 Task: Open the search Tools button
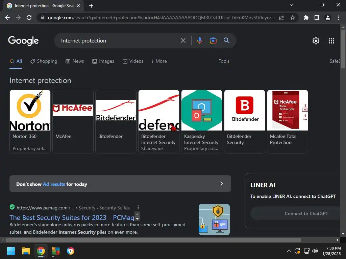tap(224, 61)
